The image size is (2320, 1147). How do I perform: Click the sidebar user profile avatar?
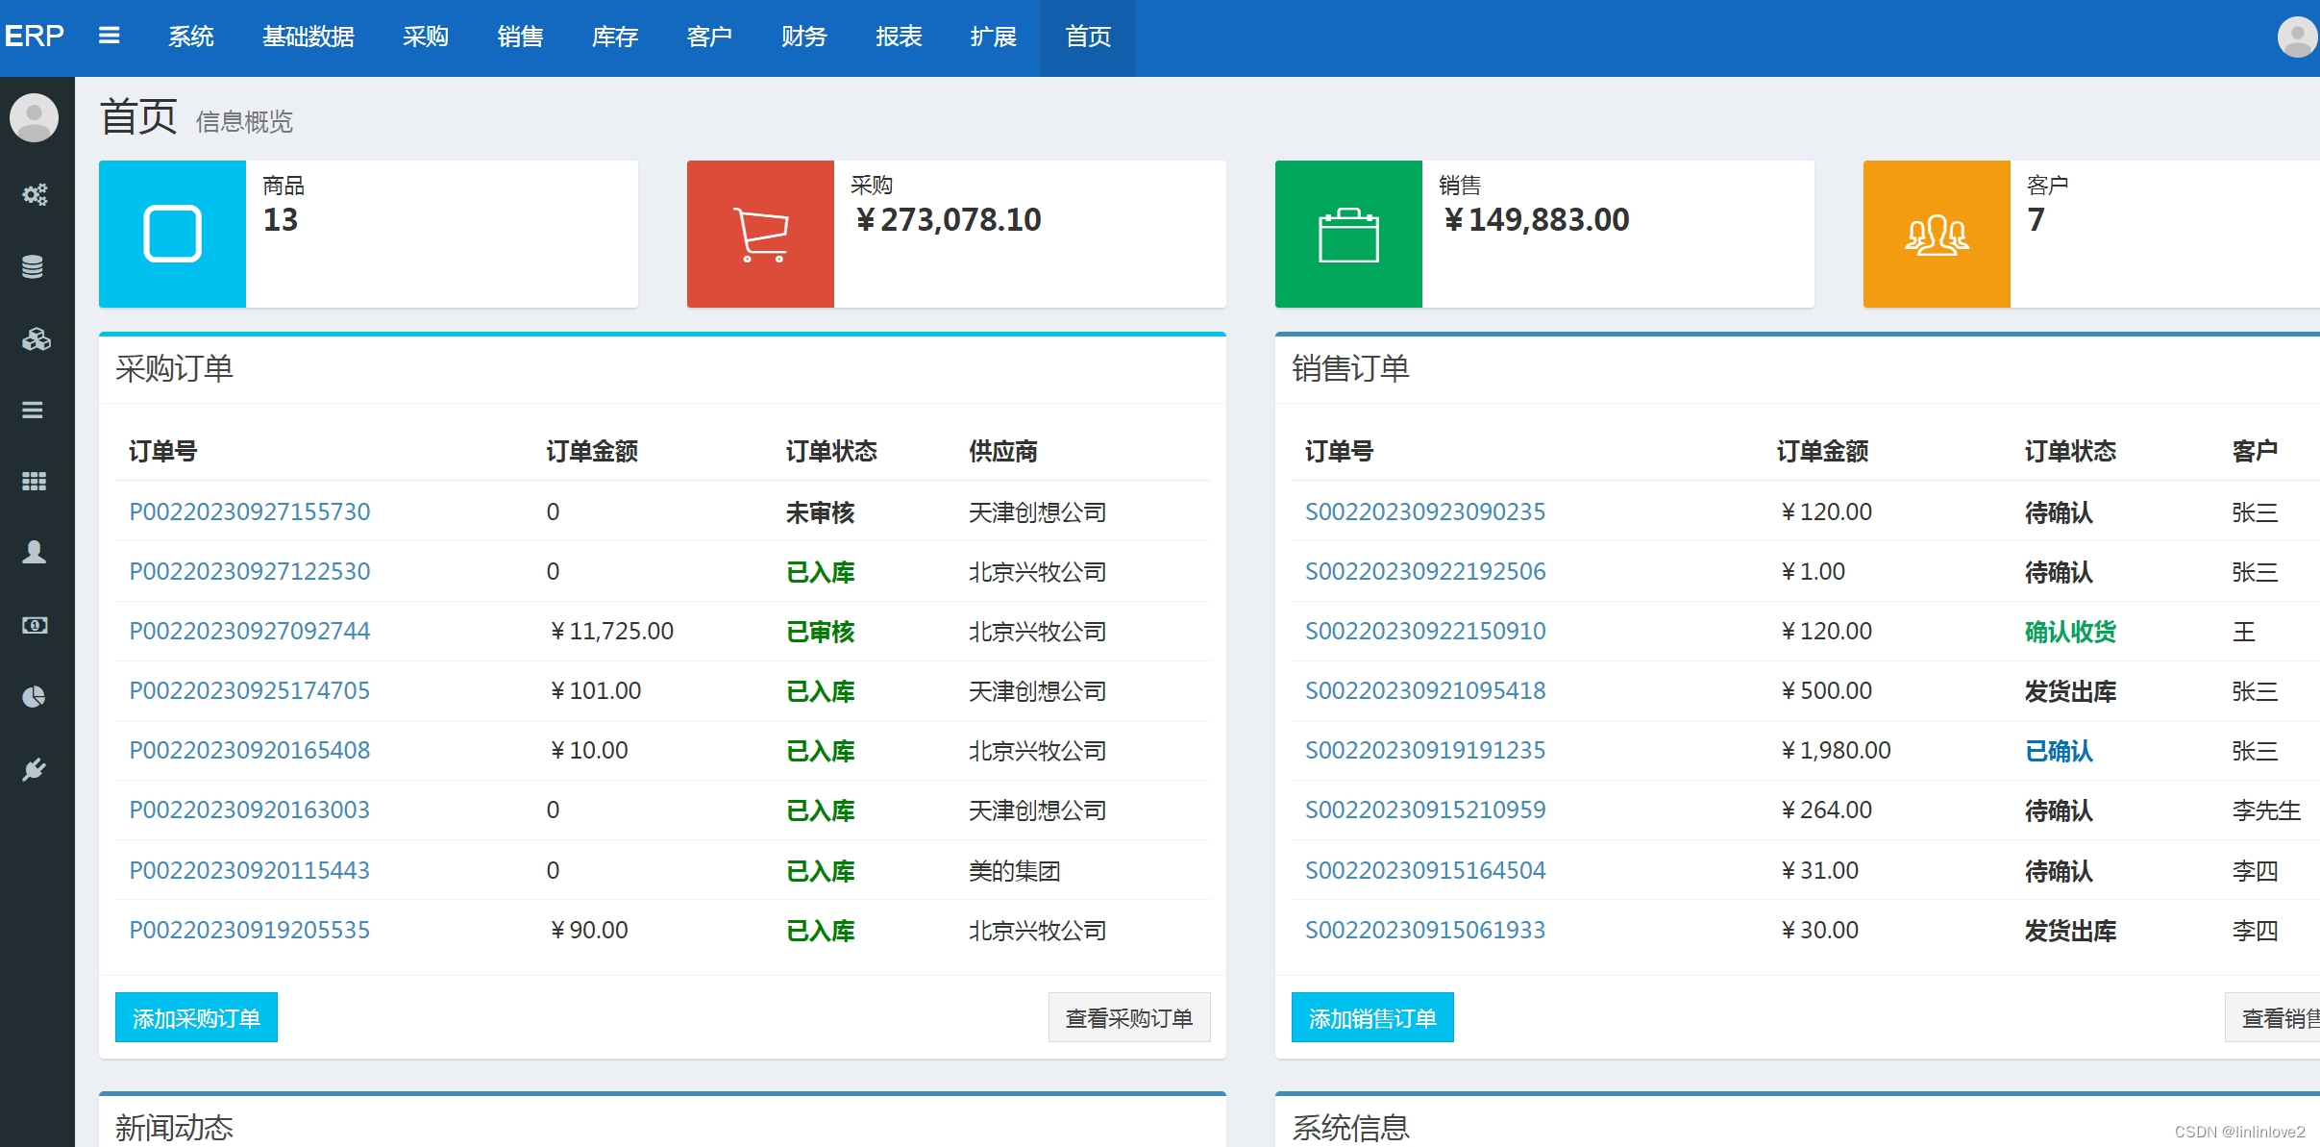34,117
